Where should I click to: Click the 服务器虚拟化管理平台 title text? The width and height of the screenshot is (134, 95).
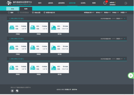22,2
